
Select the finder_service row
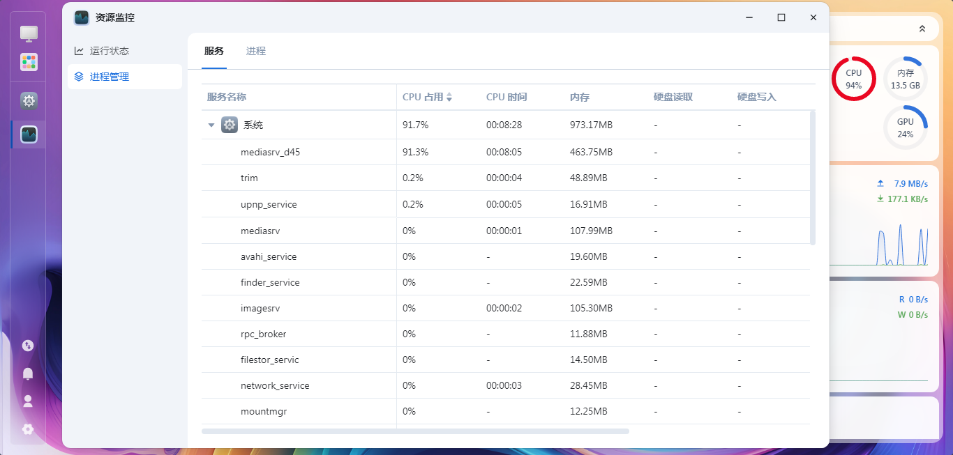click(x=506, y=282)
